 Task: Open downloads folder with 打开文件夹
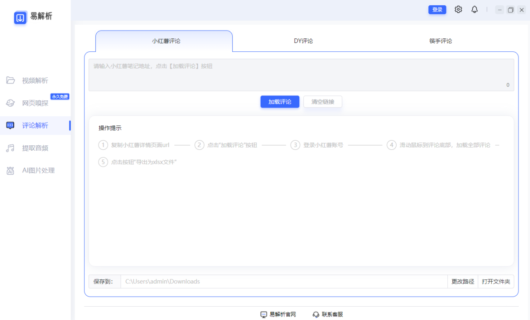pos(496,281)
